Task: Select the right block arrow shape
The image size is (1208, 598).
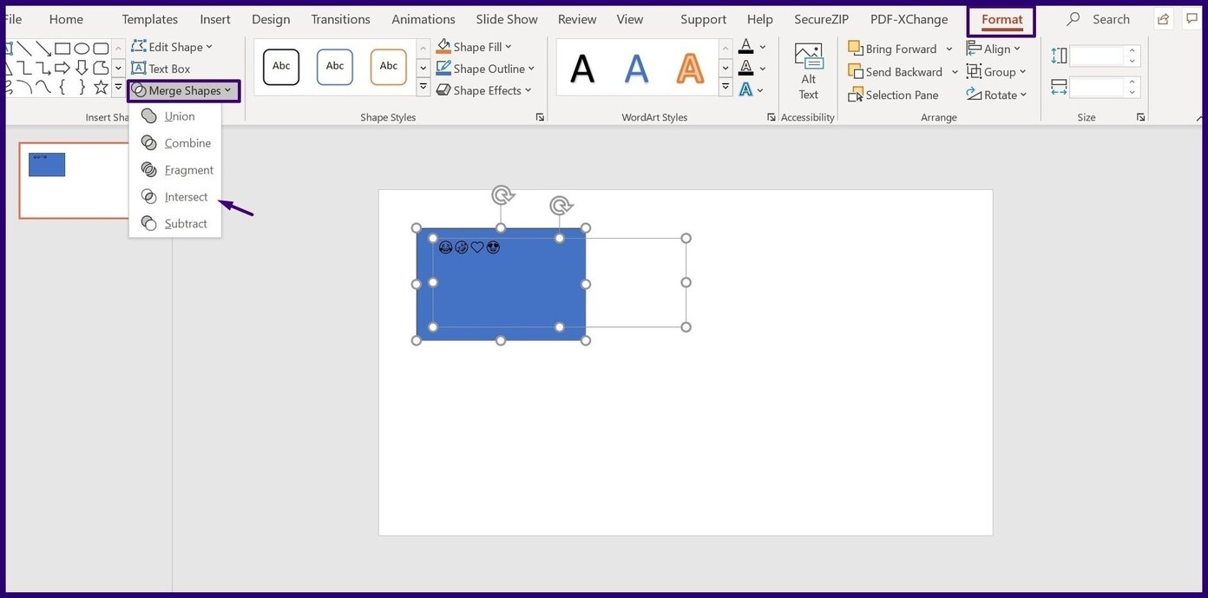Action: (x=62, y=68)
